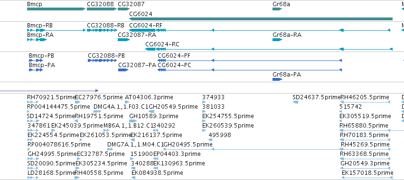Click the Gr68a-RA transcript box
Image resolution: width=404 pixels, height=180 pixels.
[277, 40]
